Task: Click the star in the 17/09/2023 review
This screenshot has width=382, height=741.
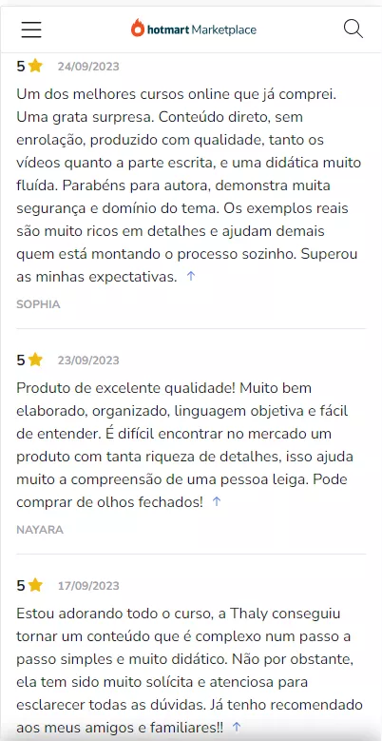Action: (35, 586)
